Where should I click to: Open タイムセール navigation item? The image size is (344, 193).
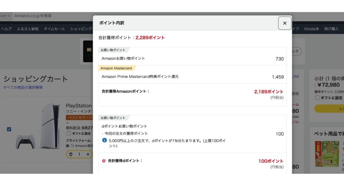[x=54, y=29]
